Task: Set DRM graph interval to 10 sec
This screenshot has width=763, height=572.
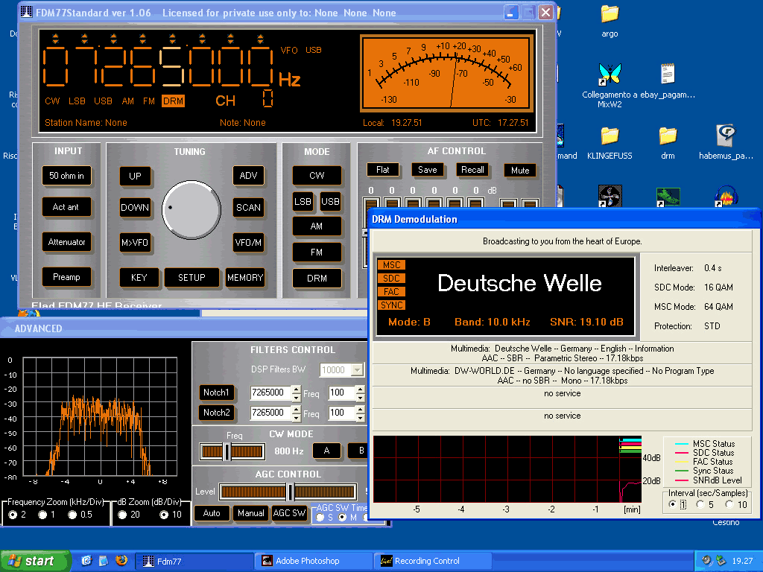Action: click(x=729, y=504)
